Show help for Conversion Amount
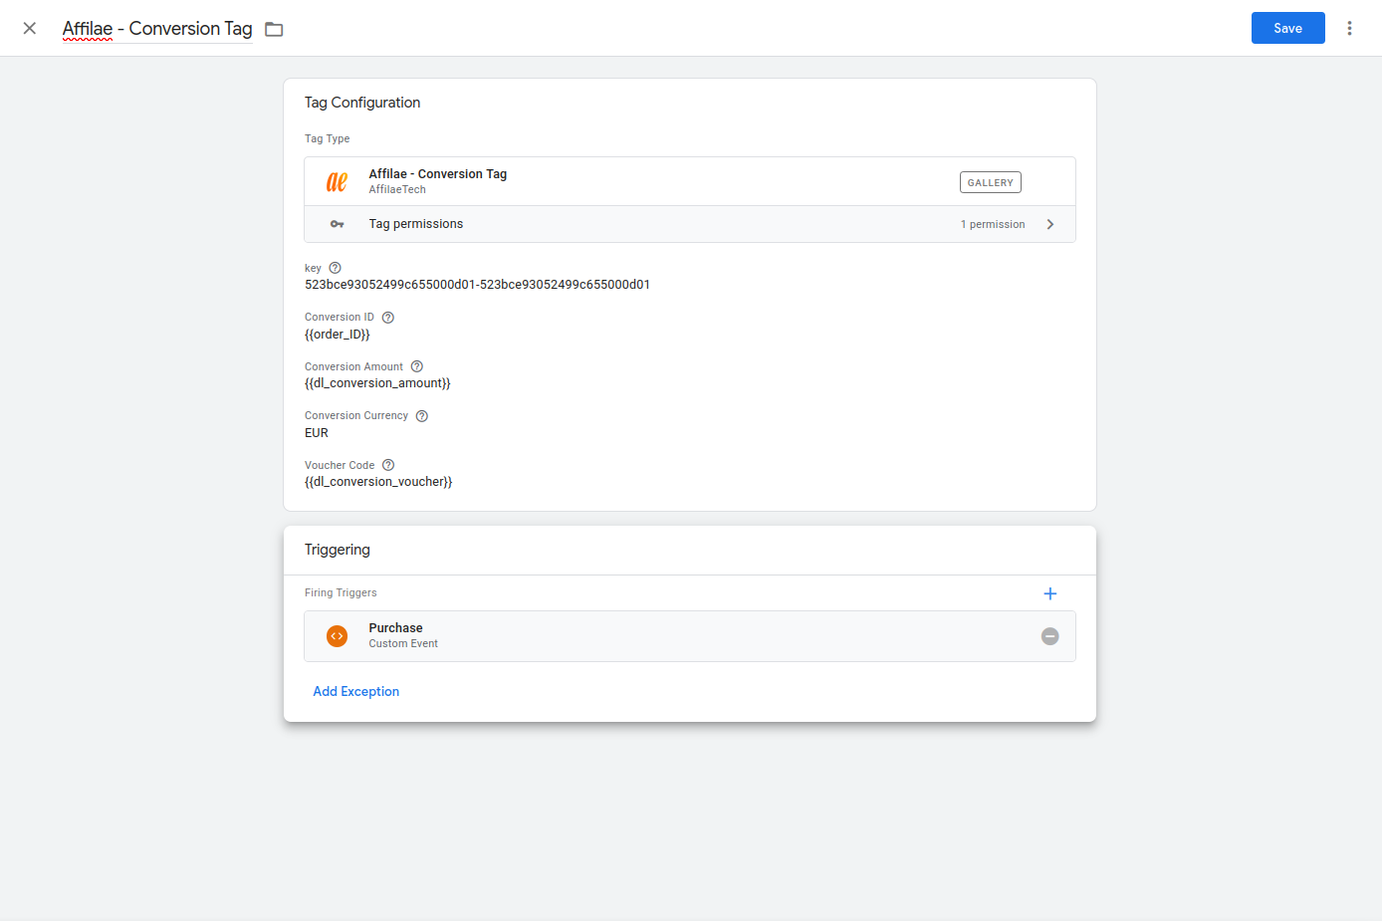This screenshot has width=1382, height=921. click(x=417, y=366)
